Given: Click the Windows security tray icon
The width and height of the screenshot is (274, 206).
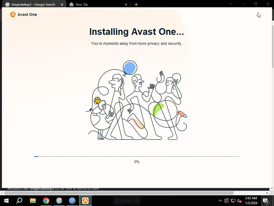Looking at the screenshot, I should [x=227, y=201].
